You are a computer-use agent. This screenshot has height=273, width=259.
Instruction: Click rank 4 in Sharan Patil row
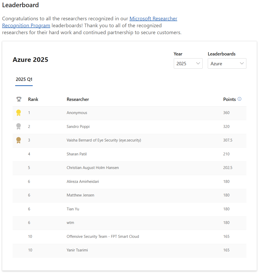(29, 154)
